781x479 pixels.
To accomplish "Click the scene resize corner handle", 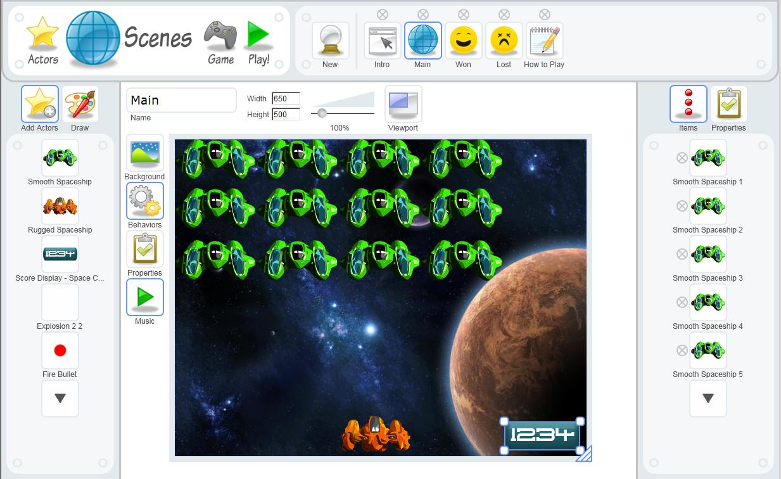I will 585,453.
